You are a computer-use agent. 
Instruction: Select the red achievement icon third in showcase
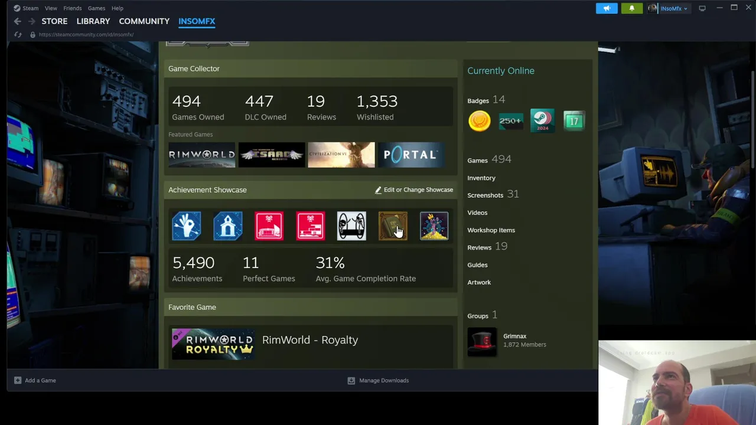tap(269, 226)
